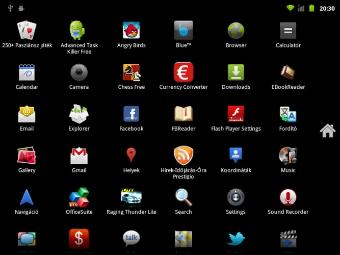Screen dimensions: 340x255
Task: Open the Calculator app
Action: pyautogui.click(x=288, y=31)
